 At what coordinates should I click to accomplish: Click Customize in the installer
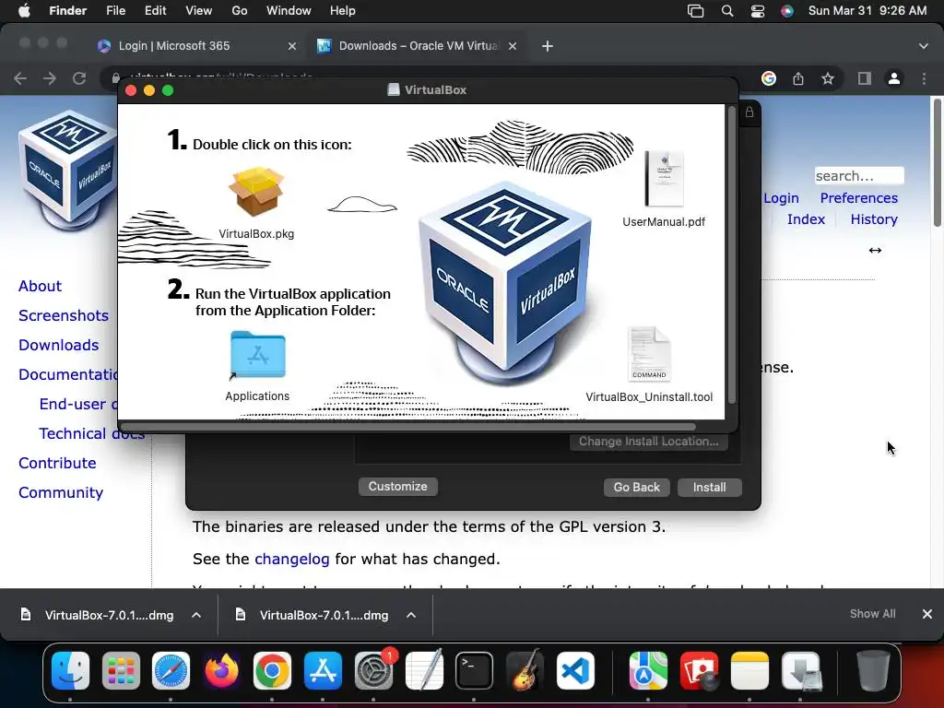(x=398, y=487)
